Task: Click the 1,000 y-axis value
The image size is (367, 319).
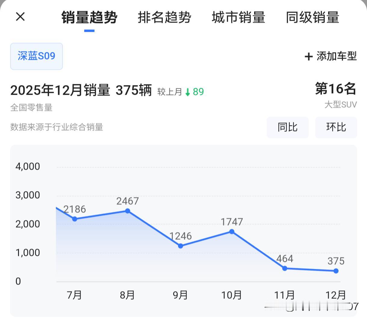Action: 28,252
